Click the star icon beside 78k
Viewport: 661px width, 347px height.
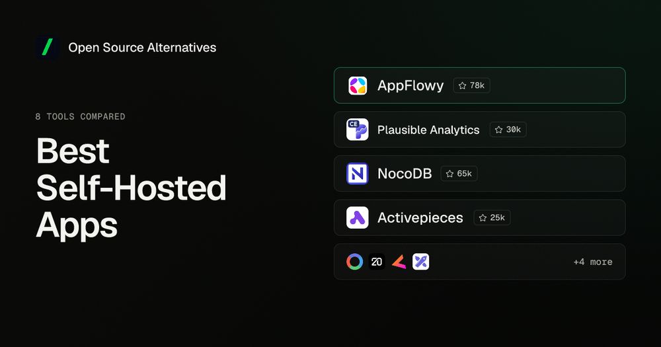[x=463, y=85]
